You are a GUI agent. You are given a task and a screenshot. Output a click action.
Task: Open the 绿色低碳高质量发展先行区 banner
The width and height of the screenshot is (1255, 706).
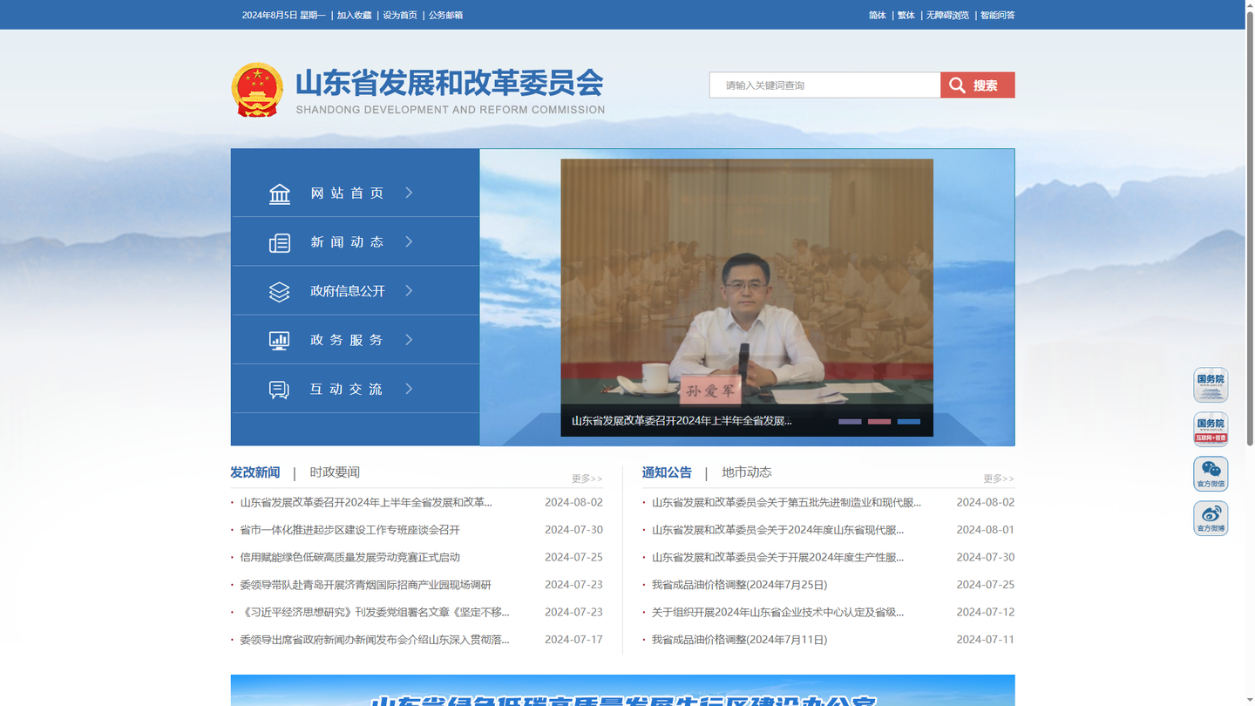pos(622,690)
